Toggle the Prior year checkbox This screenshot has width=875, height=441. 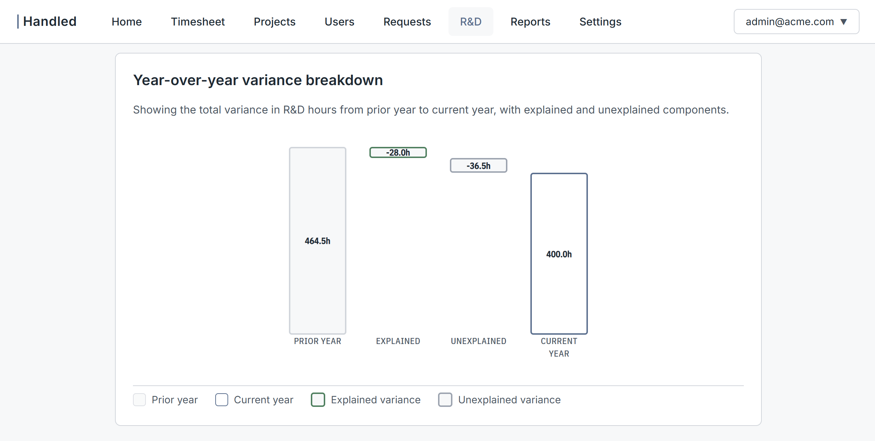[x=139, y=400]
